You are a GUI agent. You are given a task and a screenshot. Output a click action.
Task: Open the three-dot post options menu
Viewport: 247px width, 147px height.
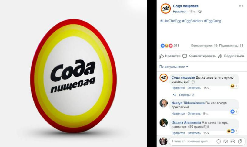click(x=241, y=6)
